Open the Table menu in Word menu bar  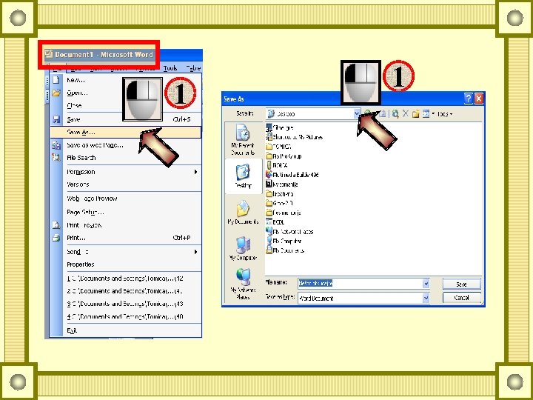[192, 68]
